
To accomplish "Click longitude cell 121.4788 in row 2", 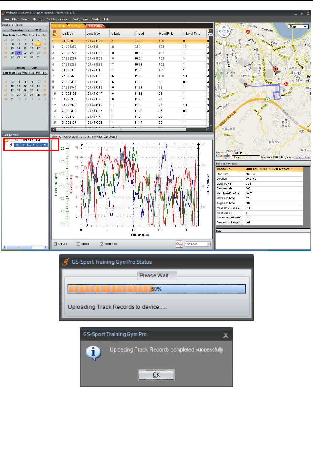I will [97, 47].
